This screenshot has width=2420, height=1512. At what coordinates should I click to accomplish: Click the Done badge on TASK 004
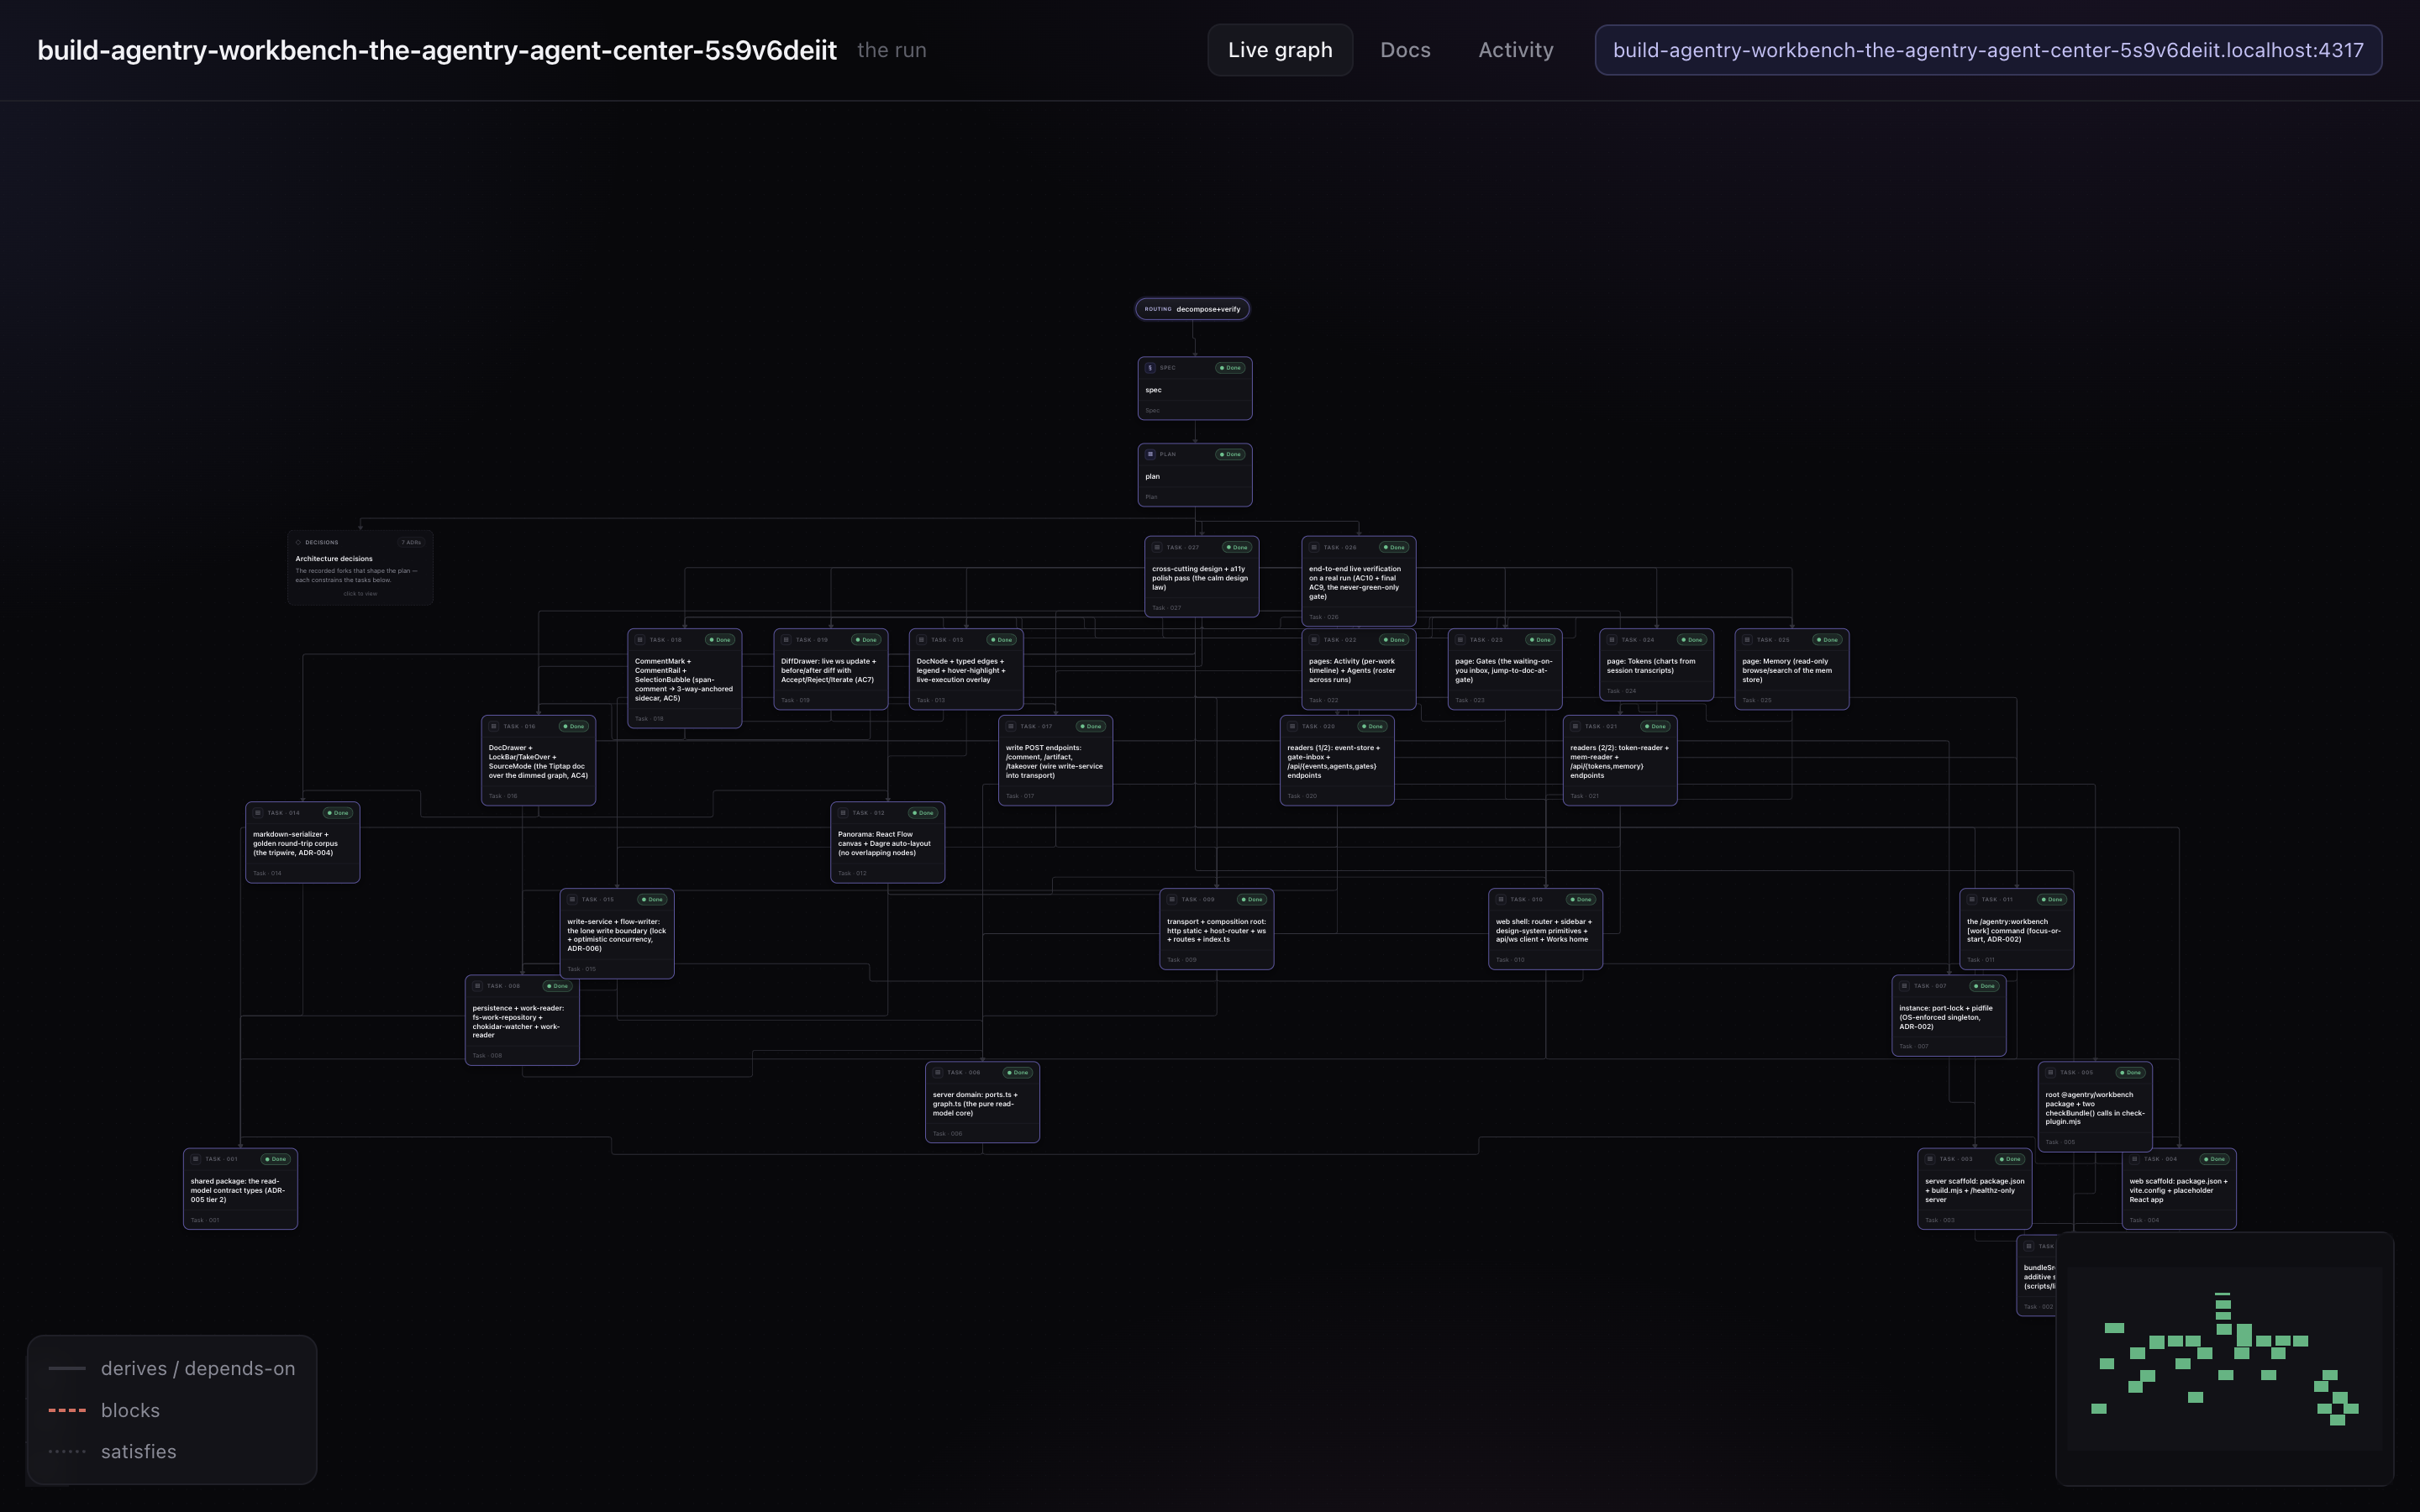point(2213,1159)
